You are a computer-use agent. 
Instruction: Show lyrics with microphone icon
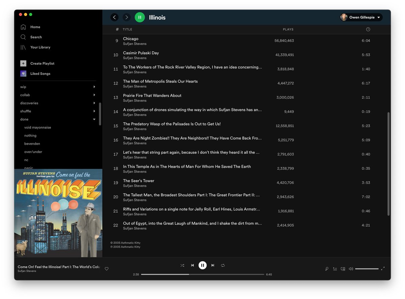tap(327, 269)
